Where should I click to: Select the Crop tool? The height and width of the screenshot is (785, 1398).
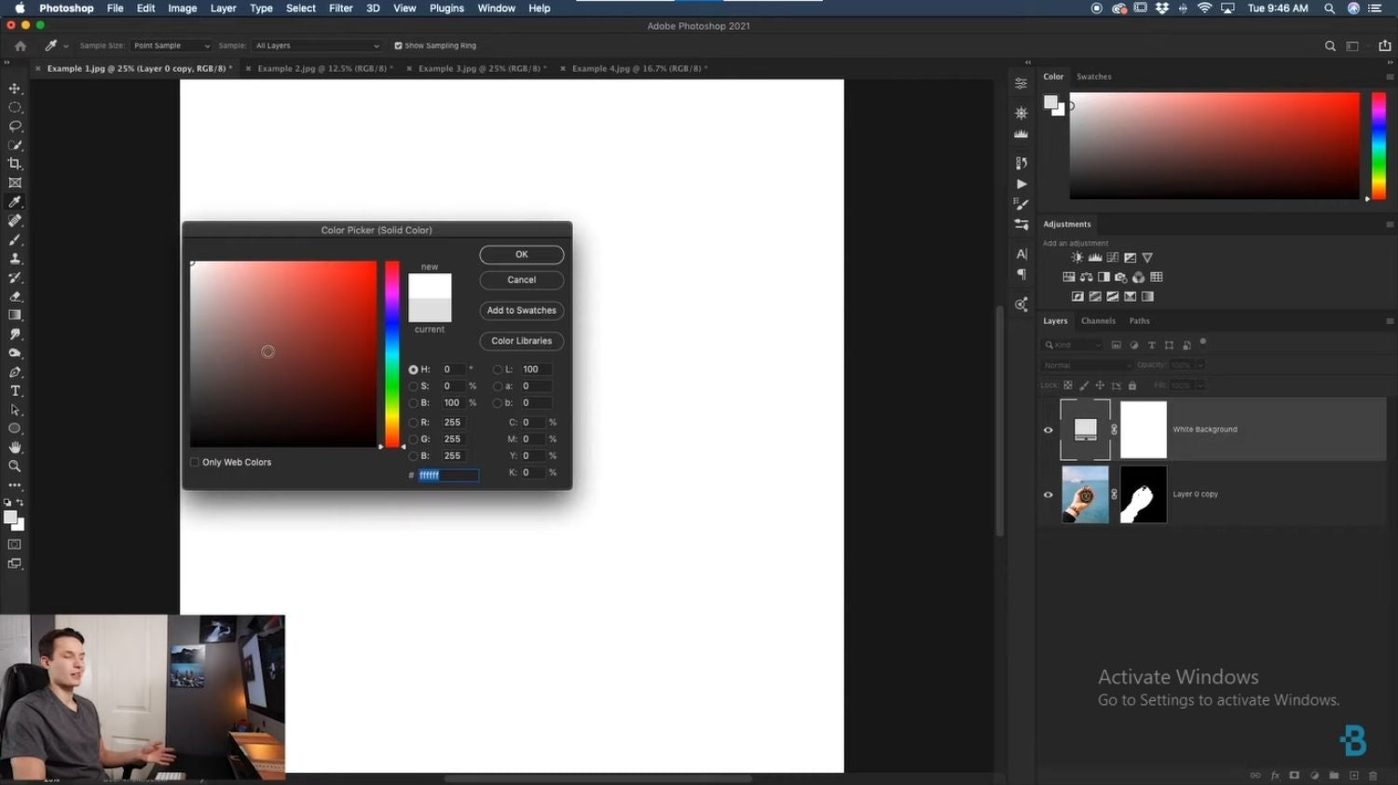15,164
